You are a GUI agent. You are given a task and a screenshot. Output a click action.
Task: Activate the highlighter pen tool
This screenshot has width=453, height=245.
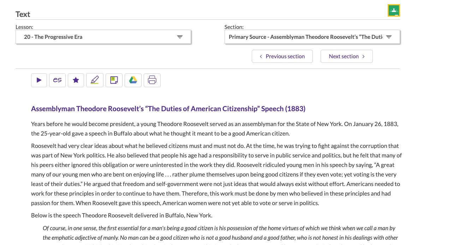click(95, 80)
